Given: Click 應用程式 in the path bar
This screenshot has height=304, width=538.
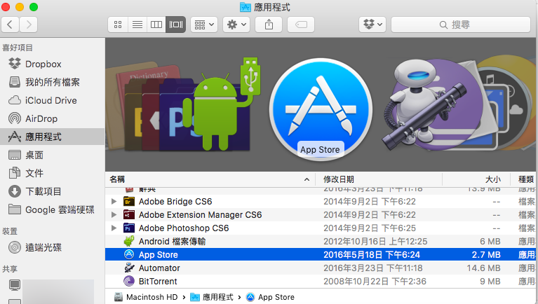Looking at the screenshot, I should [x=212, y=297].
